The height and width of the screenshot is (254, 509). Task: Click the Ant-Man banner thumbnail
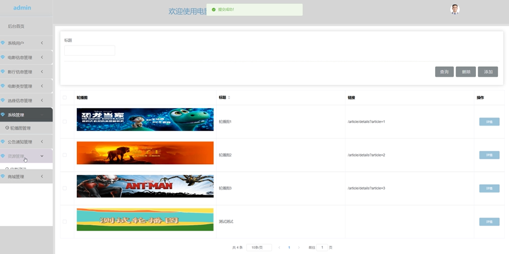click(x=145, y=186)
